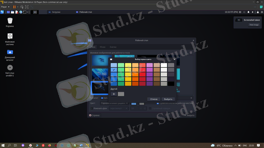Screen dimensions: 264x148
Task: Open the Каталог folder dropdown
Action: [x=147, y=98]
